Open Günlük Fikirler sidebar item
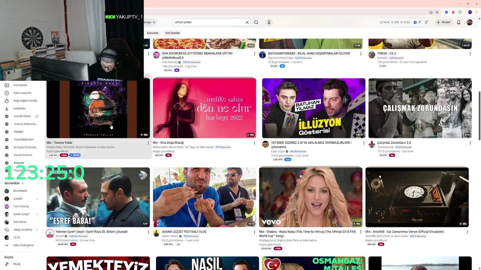Image resolution: width=481 pixels, height=270 pixels. coord(22,116)
